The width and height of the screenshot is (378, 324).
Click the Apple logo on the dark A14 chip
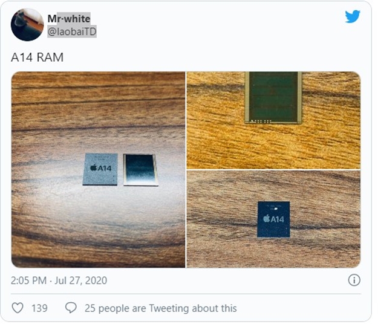tap(266, 218)
